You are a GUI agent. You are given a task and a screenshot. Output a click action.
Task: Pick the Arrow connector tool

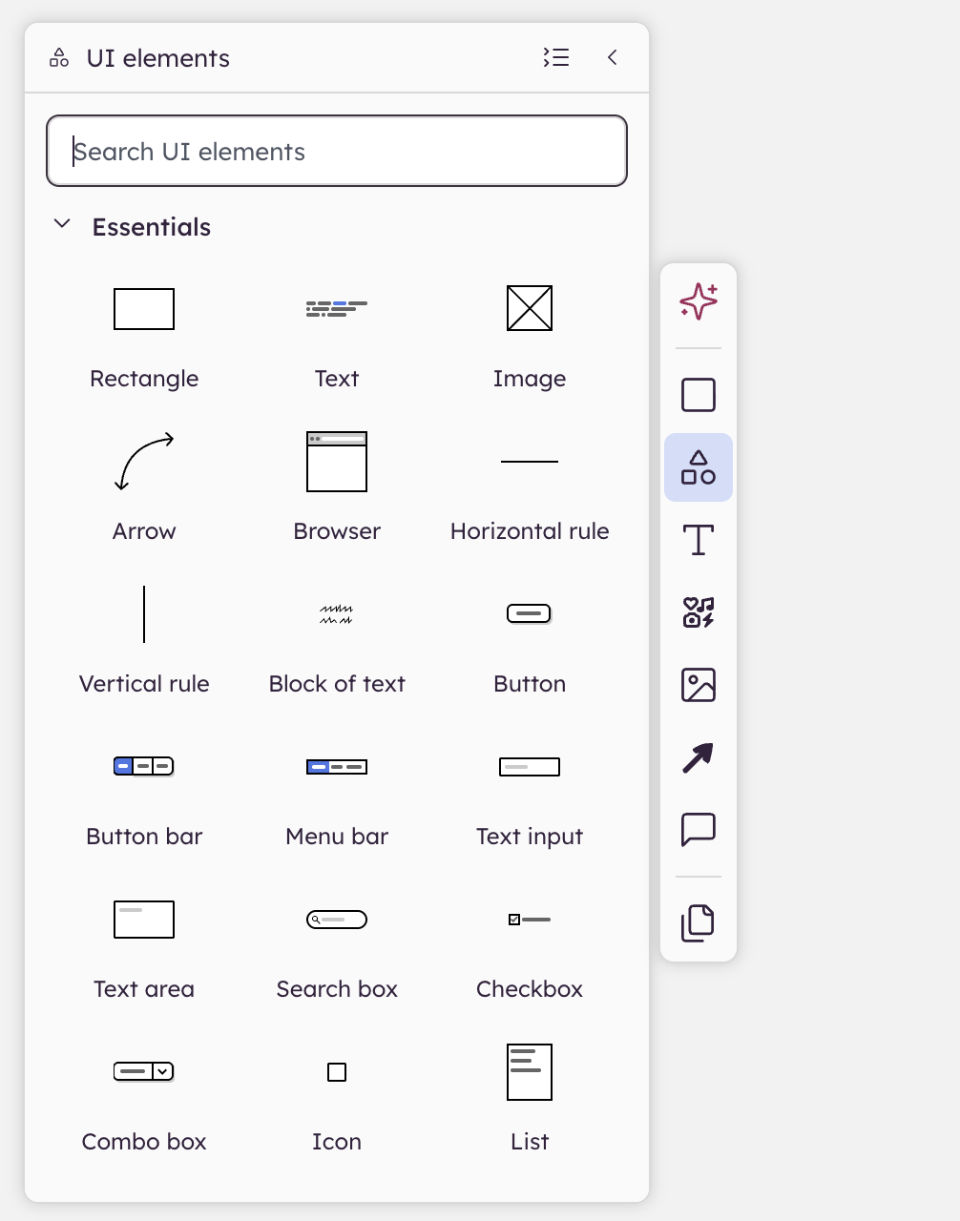click(x=698, y=756)
